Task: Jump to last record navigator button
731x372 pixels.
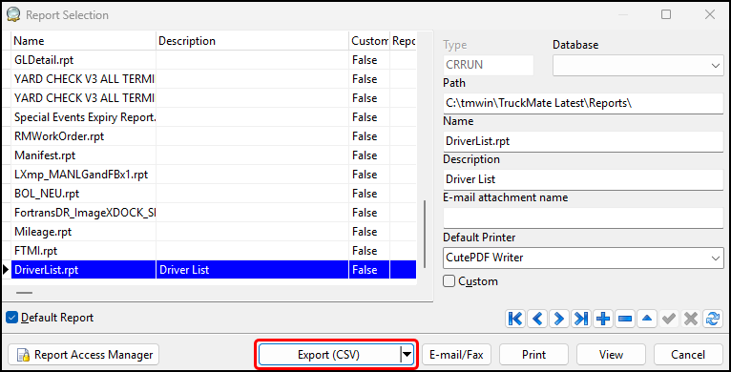Action: point(581,319)
